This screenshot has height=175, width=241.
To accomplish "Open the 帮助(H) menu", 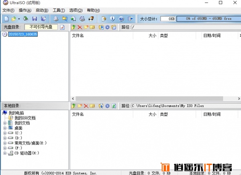I will (x=94, y=10).
